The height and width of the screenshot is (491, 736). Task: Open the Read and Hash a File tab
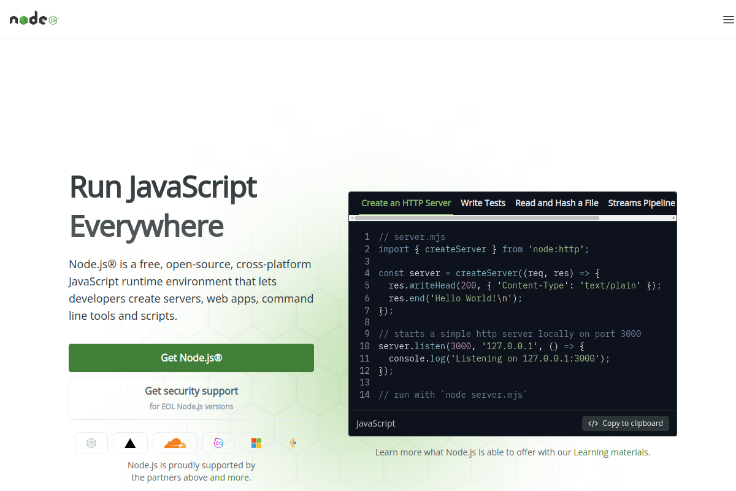[x=556, y=203]
